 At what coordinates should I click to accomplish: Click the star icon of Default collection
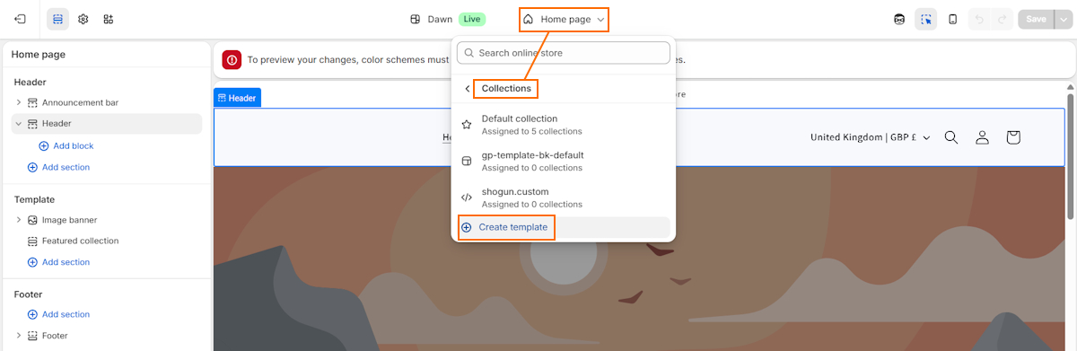(x=467, y=125)
